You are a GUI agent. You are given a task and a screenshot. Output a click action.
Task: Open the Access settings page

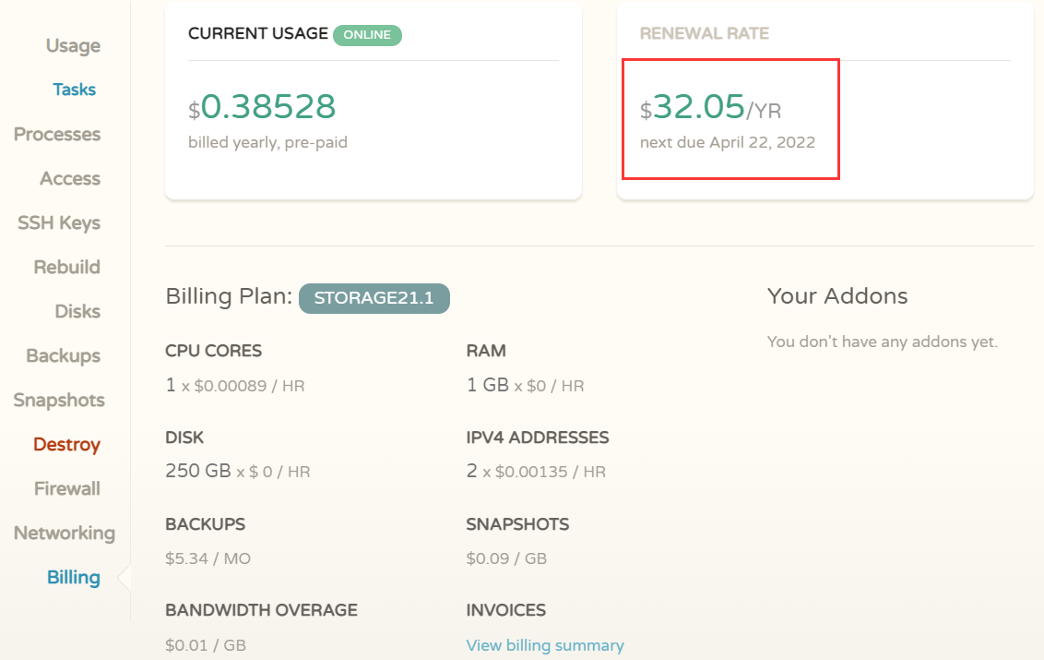[x=70, y=178]
